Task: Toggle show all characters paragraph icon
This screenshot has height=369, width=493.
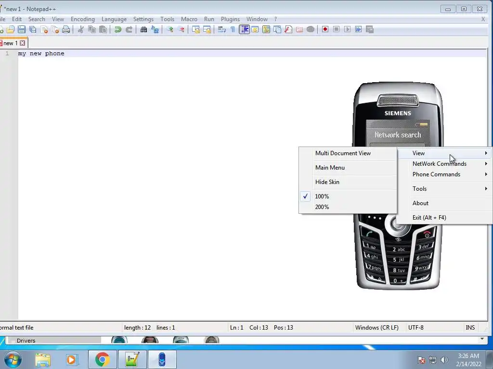Action: (x=233, y=29)
